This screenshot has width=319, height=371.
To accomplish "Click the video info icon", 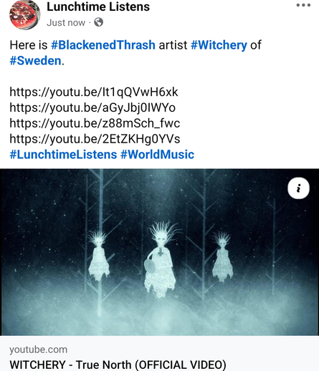I will click(x=298, y=188).
